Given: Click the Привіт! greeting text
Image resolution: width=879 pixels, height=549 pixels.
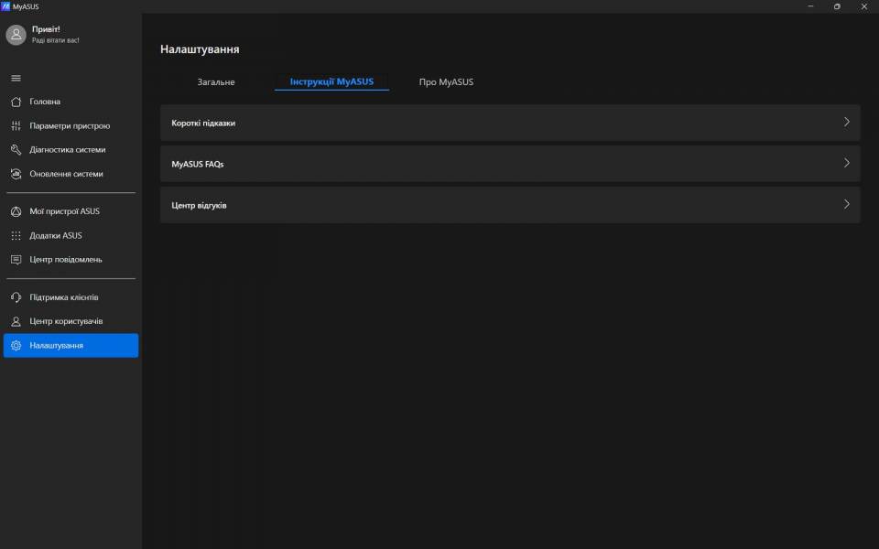Looking at the screenshot, I should click(46, 29).
